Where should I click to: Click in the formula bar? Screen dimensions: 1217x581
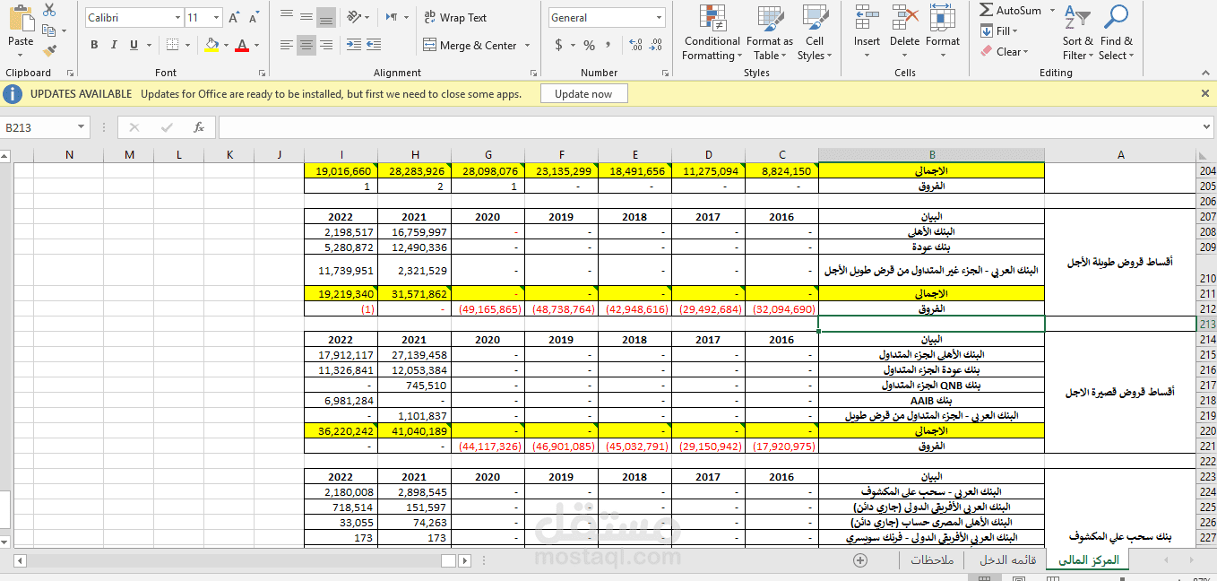coord(708,128)
